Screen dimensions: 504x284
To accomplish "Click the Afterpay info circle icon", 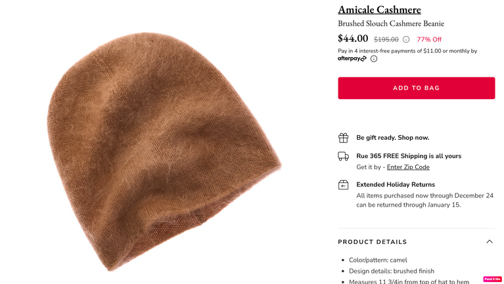I will (373, 59).
